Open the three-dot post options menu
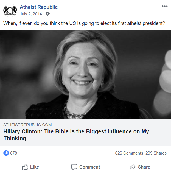This screenshot has width=171, height=174. coord(165,6)
